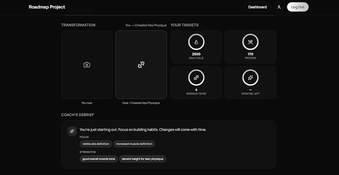Viewport: 339px width, 175px height.
Task: Open the Dashboard page
Action: point(258,7)
